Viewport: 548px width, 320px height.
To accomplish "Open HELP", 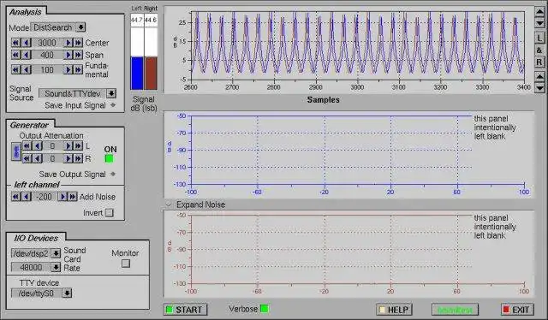I will 394,310.
